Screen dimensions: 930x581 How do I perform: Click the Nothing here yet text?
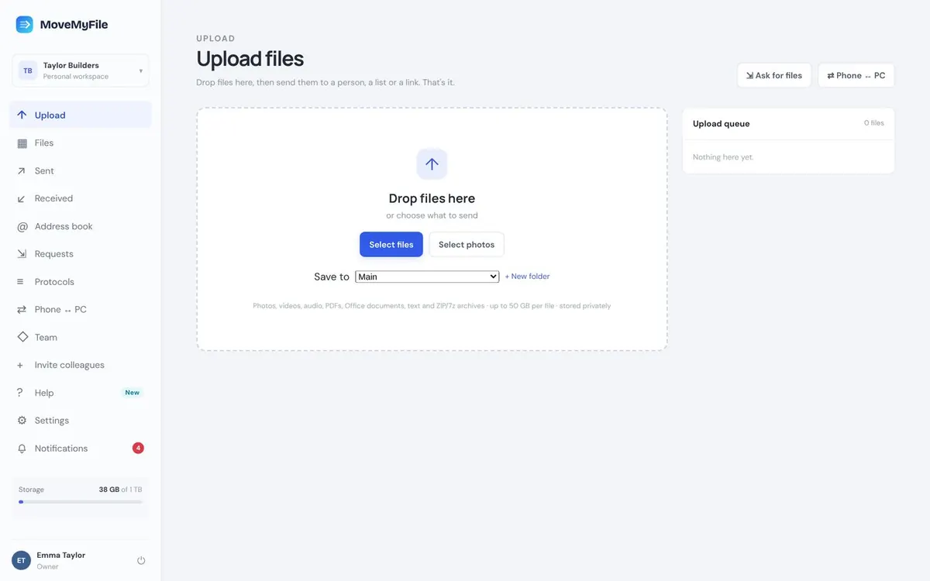723,157
